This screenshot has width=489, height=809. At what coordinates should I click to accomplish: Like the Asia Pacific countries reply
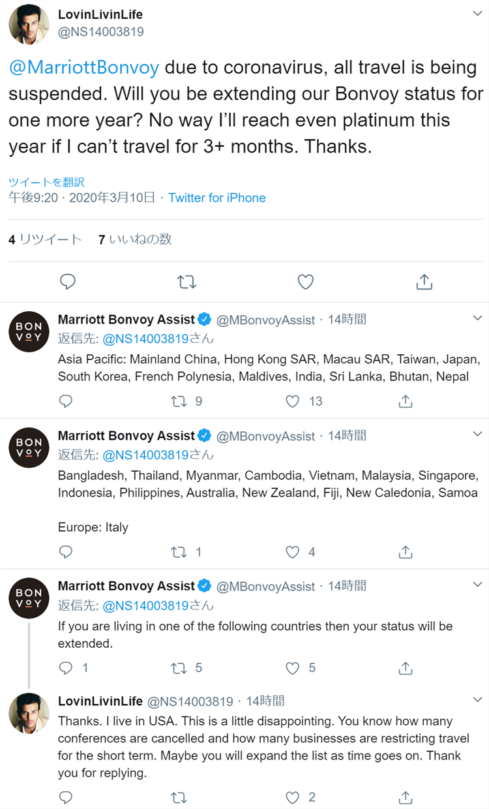[x=293, y=401]
